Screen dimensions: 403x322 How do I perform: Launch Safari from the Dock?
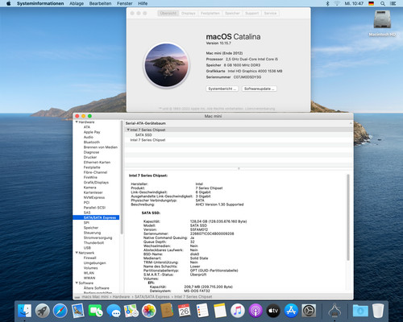[x=60, y=311]
